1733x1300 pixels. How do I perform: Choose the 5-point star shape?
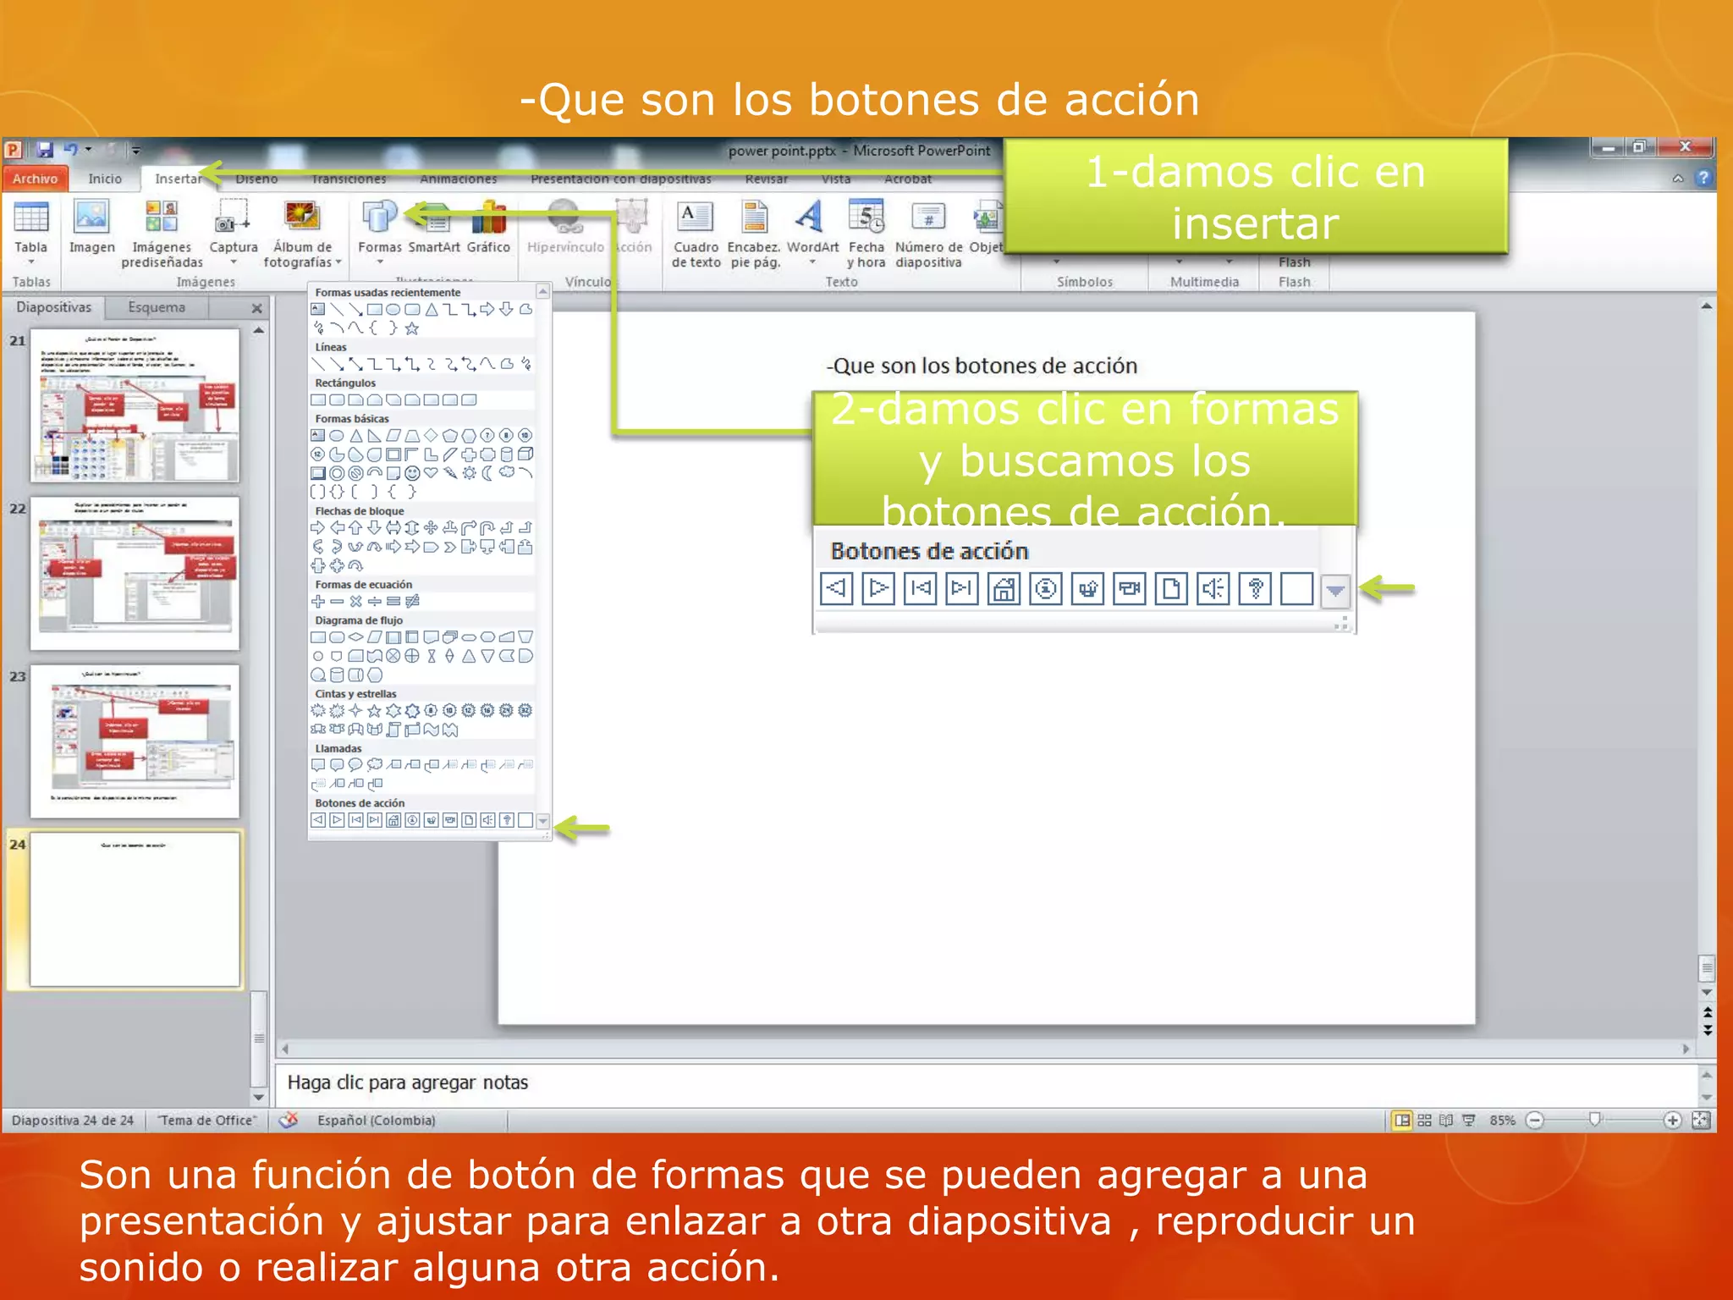(x=374, y=711)
